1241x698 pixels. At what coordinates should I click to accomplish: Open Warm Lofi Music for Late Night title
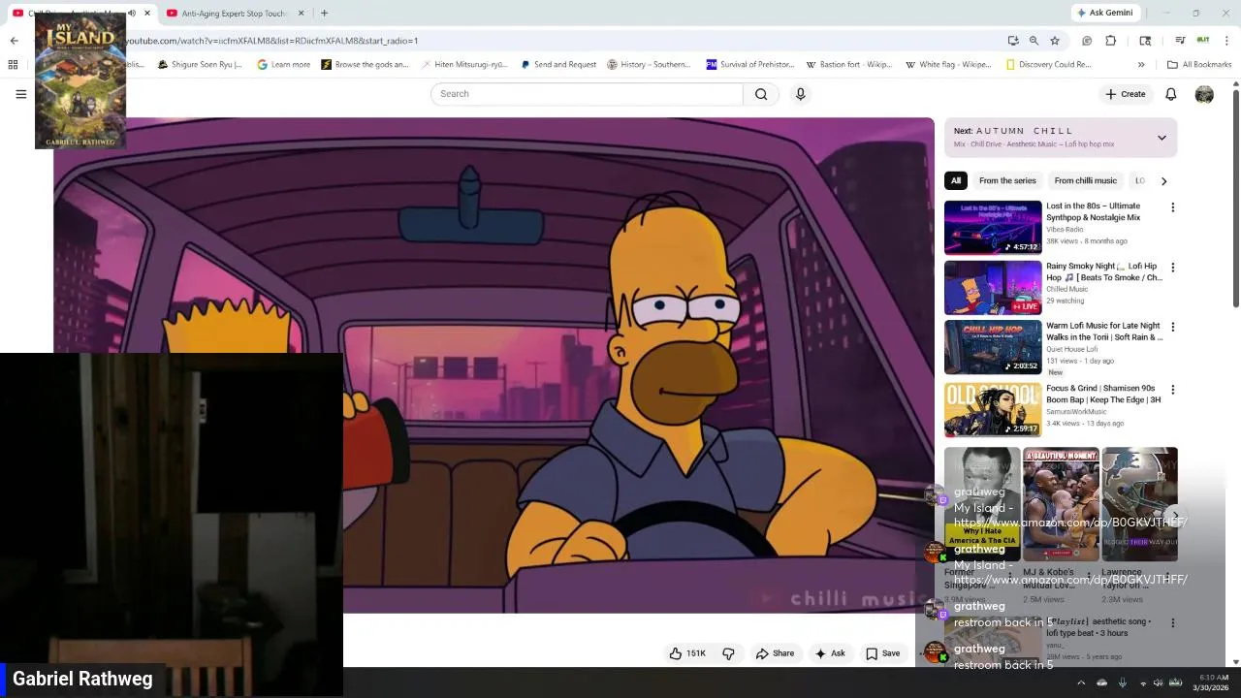(x=1104, y=332)
